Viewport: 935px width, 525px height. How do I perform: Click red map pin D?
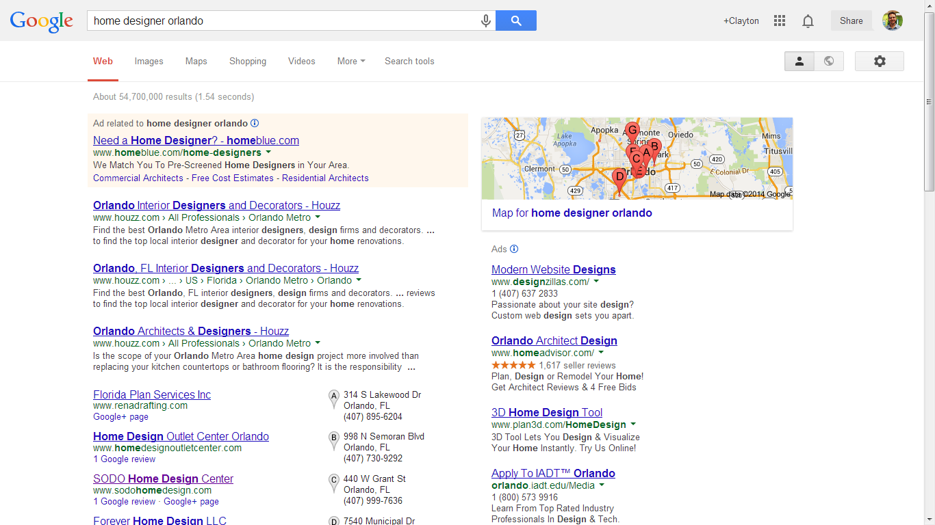(619, 180)
